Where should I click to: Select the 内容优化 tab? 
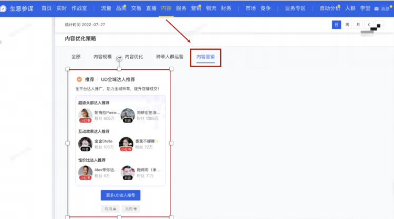tap(134, 57)
